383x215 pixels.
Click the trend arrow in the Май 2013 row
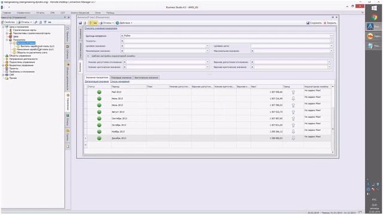tap(293, 92)
